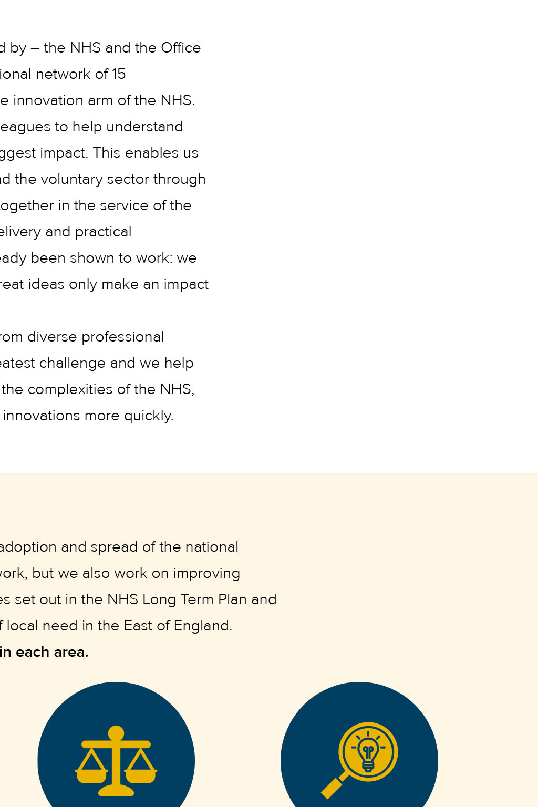The width and height of the screenshot is (538, 807).
Task: Click the line mentioning 'NHS Long Term Plan'
Action: pyautogui.click(x=138, y=599)
